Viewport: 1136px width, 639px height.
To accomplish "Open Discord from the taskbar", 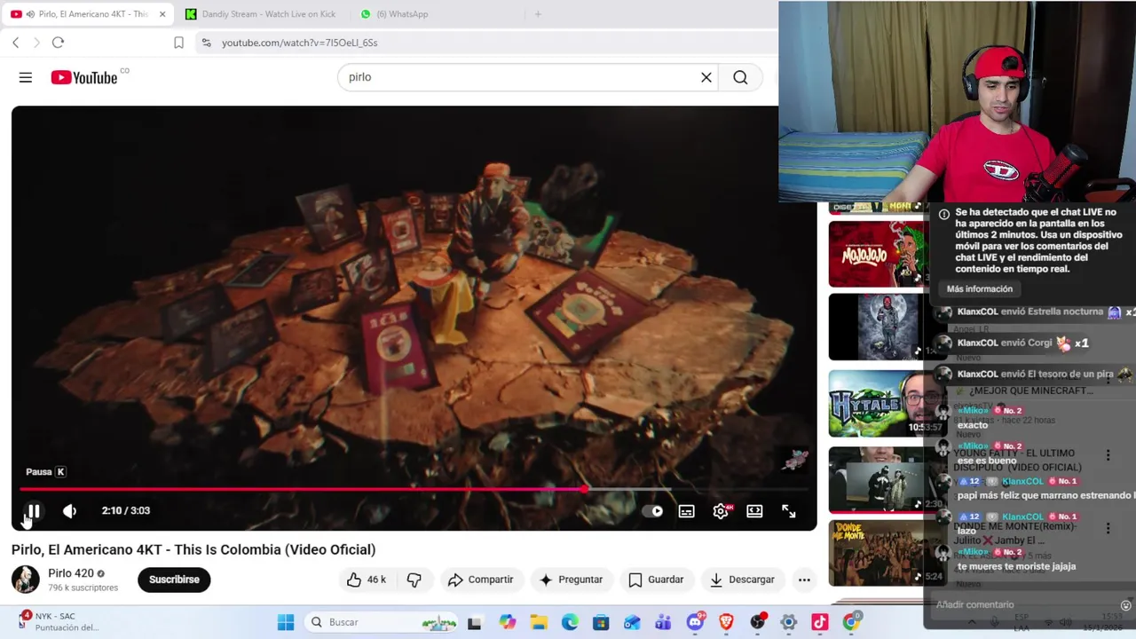I will pos(695,622).
